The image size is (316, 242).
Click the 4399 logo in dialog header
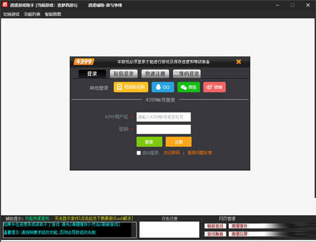(x=83, y=61)
